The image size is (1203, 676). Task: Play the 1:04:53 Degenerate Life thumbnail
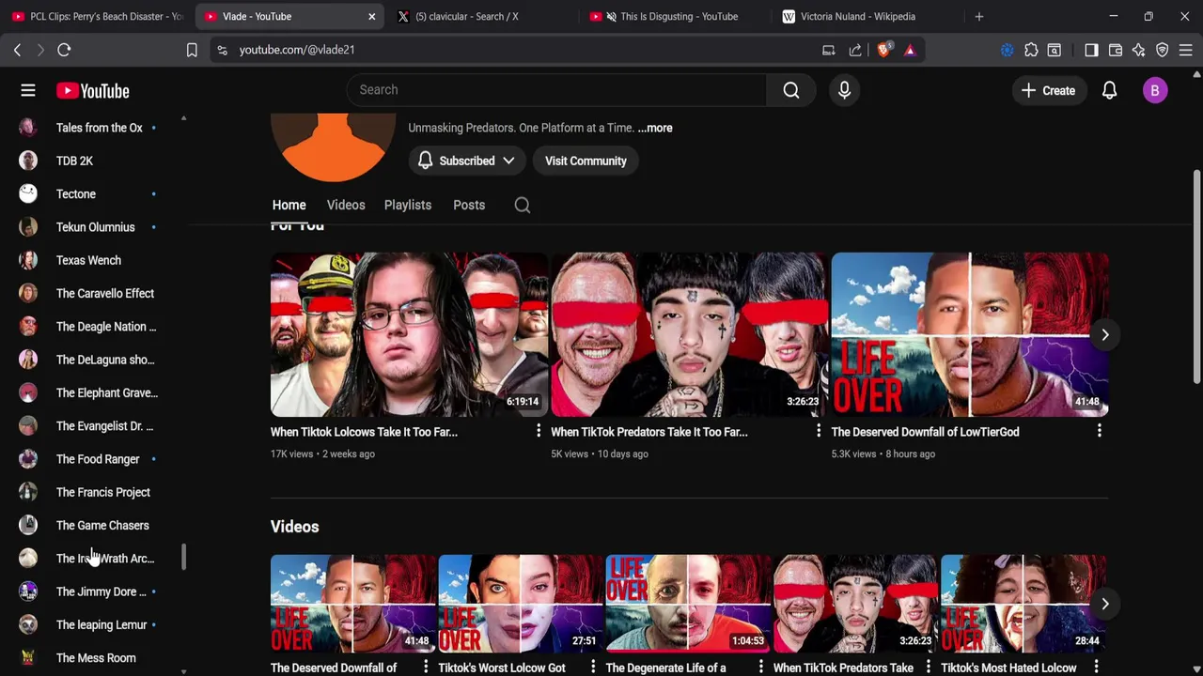click(x=688, y=604)
